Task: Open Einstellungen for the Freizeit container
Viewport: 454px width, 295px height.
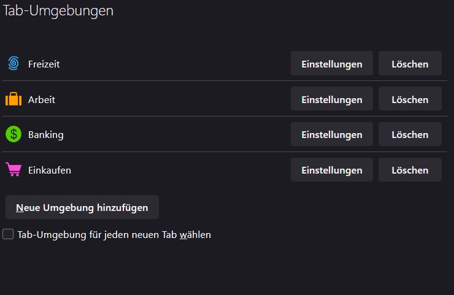Action: [331, 63]
